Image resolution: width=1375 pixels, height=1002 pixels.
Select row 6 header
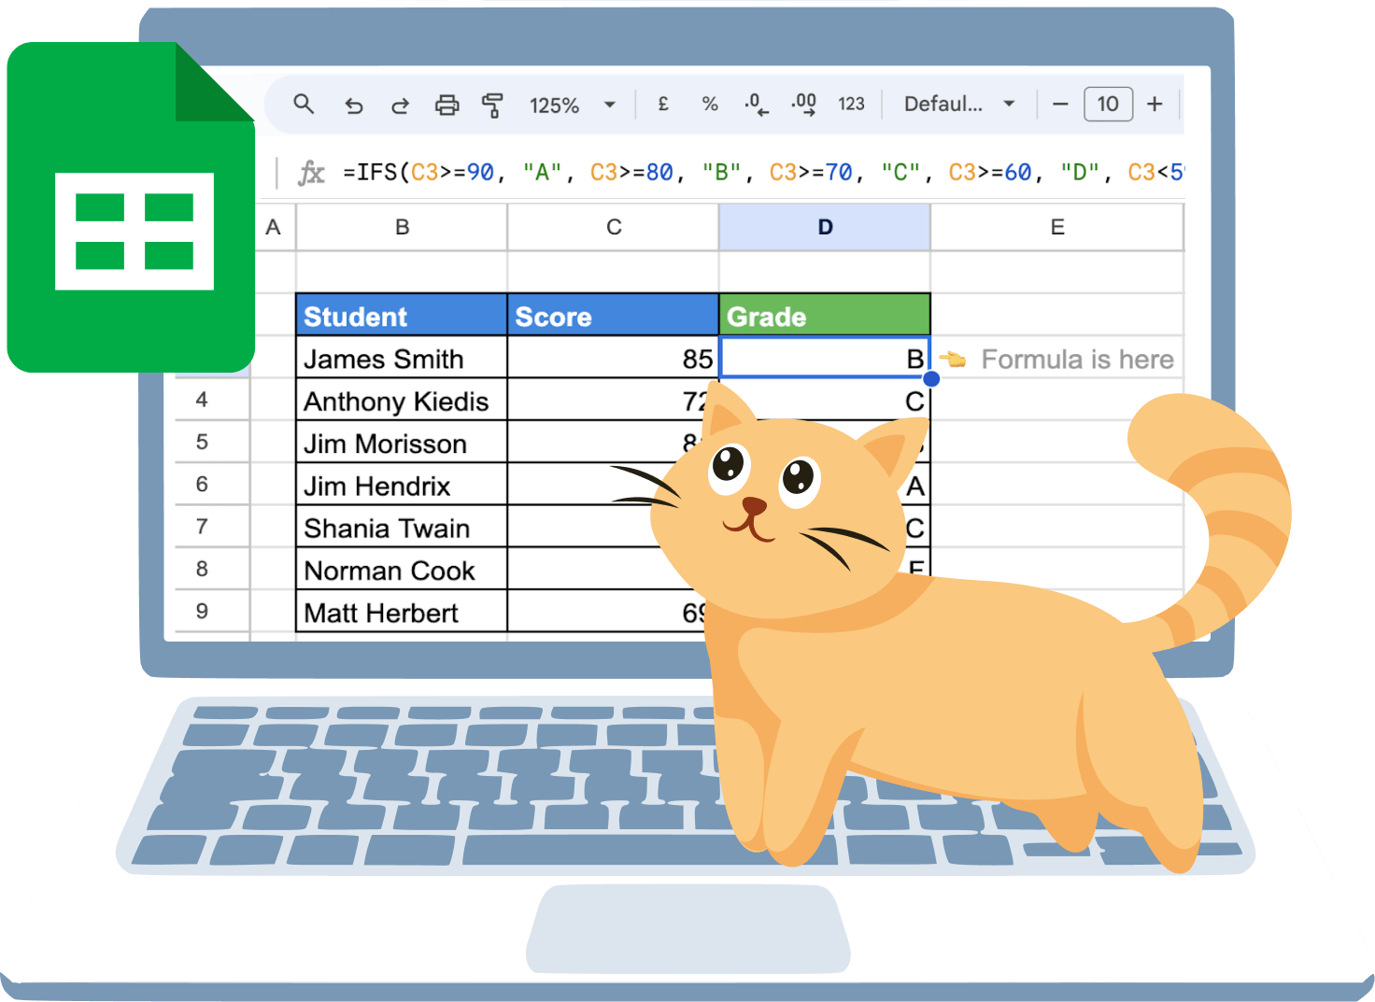click(x=203, y=484)
